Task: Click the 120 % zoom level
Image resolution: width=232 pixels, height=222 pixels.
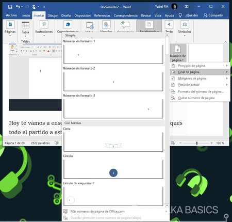Action: point(220,143)
